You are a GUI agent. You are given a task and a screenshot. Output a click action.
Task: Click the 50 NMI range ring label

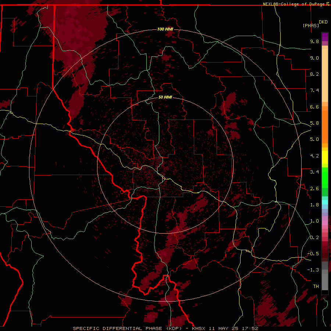click(x=165, y=97)
